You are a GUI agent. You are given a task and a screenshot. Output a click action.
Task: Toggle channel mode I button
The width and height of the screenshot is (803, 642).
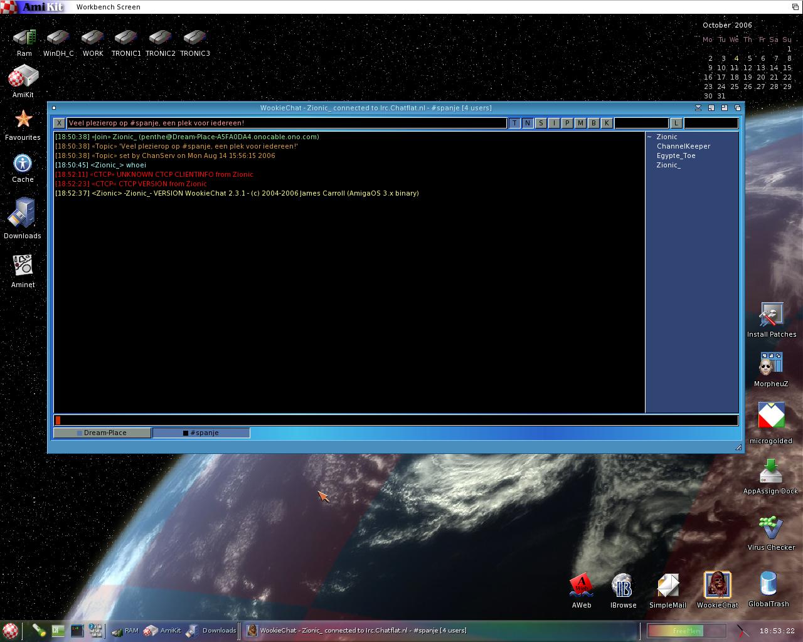[x=554, y=123]
